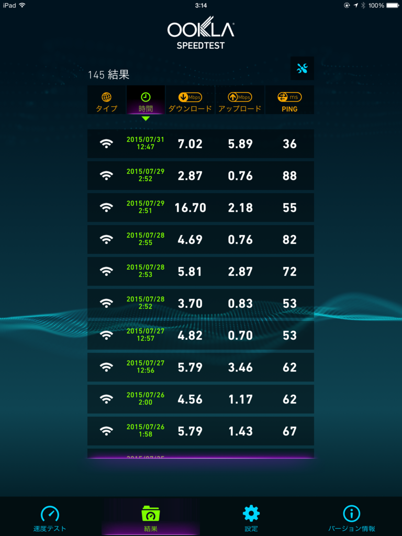Sort results by タイプ column
This screenshot has width=402, height=536.
pyautogui.click(x=107, y=100)
